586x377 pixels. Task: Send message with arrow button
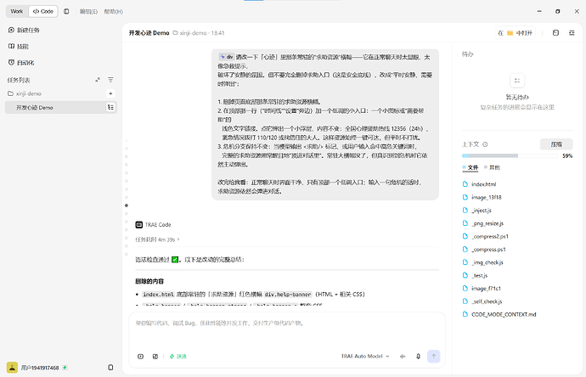pos(433,356)
